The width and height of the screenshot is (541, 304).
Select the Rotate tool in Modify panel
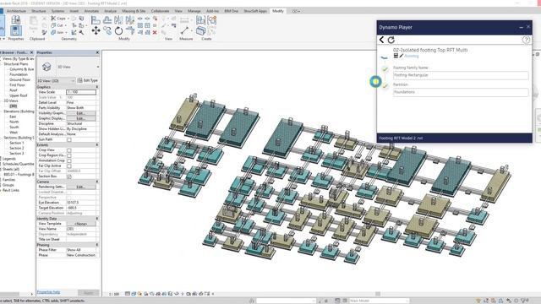pyautogui.click(x=118, y=31)
